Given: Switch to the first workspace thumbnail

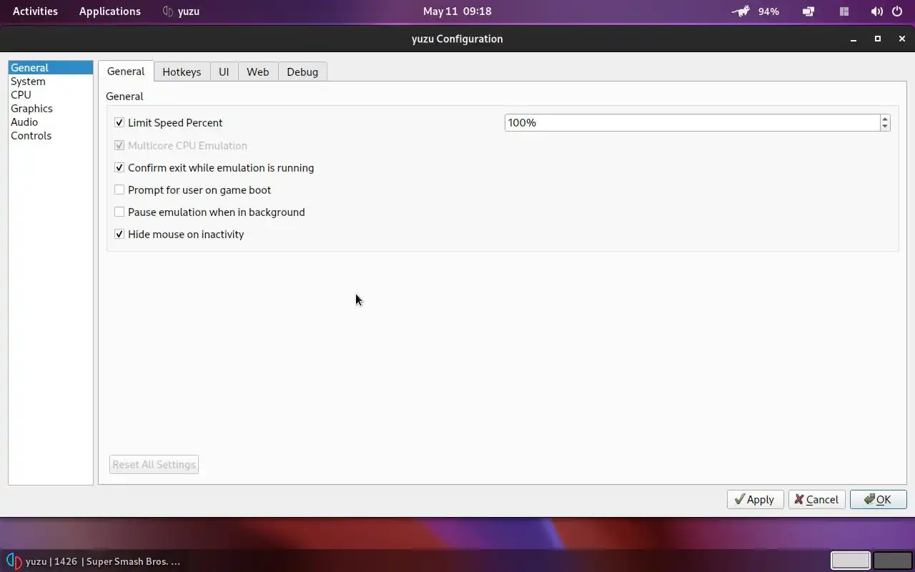Looking at the screenshot, I should point(850,561).
